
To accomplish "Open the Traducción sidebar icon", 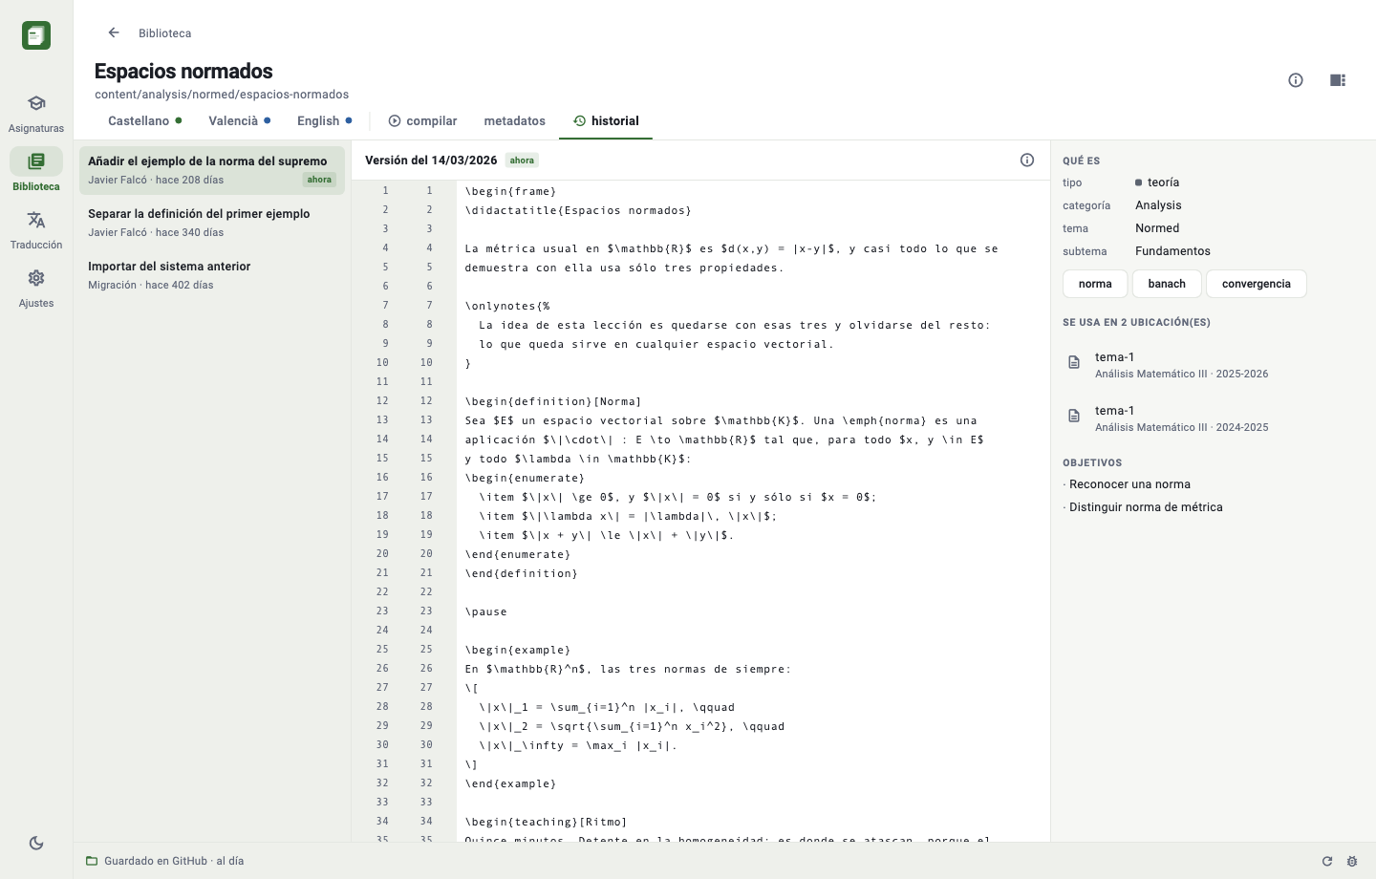I will (36, 229).
